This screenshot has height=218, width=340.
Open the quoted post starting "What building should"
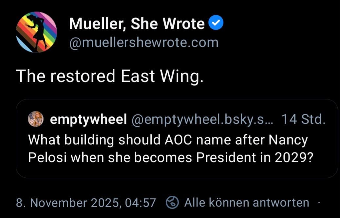point(177,149)
